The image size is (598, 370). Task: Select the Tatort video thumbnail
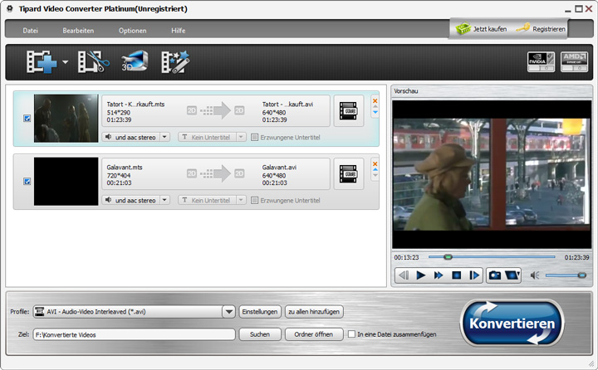[66, 119]
